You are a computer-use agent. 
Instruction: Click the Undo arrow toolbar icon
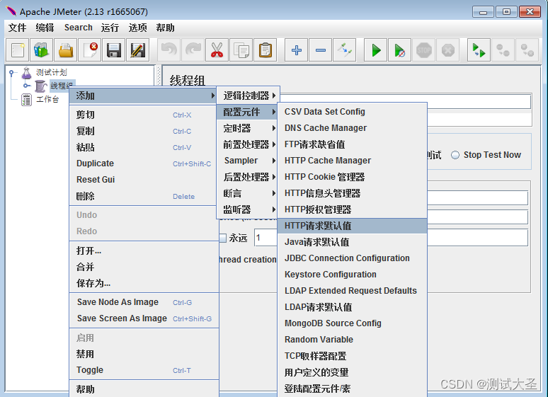coord(169,50)
